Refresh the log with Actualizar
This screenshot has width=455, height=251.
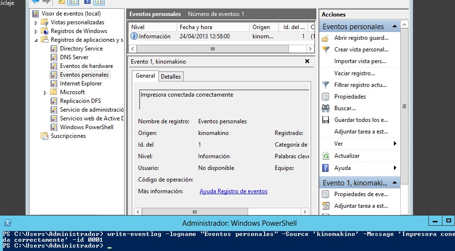(x=346, y=156)
